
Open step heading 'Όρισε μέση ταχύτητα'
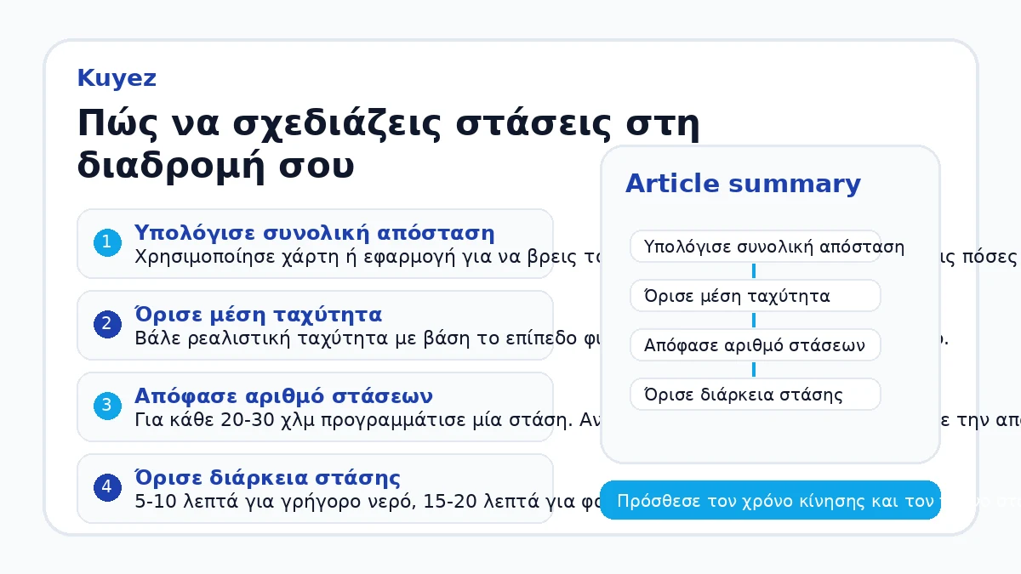click(258, 315)
